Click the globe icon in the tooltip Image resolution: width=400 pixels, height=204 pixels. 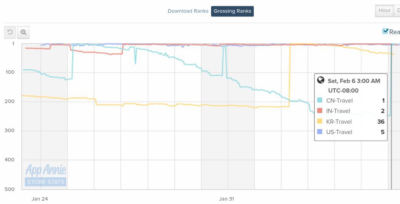tap(321, 80)
